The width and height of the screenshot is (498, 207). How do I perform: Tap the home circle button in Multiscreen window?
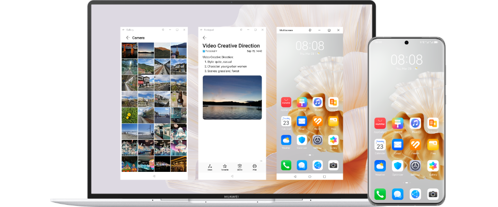(x=309, y=176)
